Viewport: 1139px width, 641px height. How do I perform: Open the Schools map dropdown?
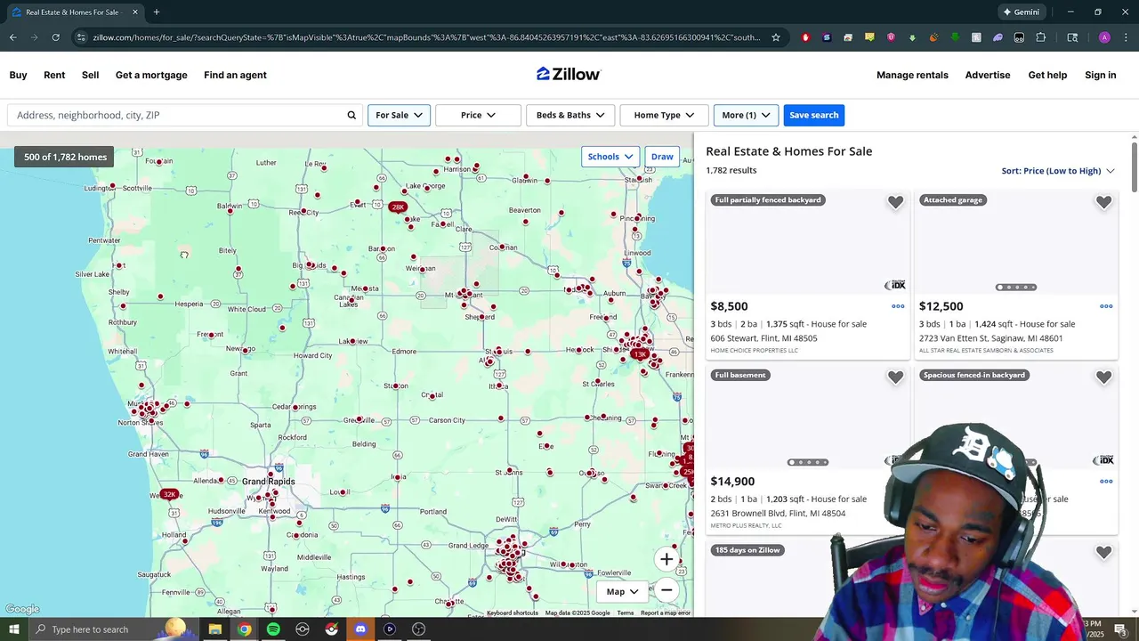[x=610, y=157]
